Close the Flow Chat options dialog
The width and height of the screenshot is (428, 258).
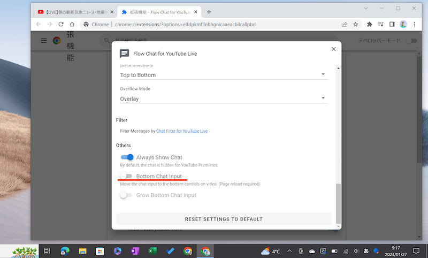pos(333,49)
